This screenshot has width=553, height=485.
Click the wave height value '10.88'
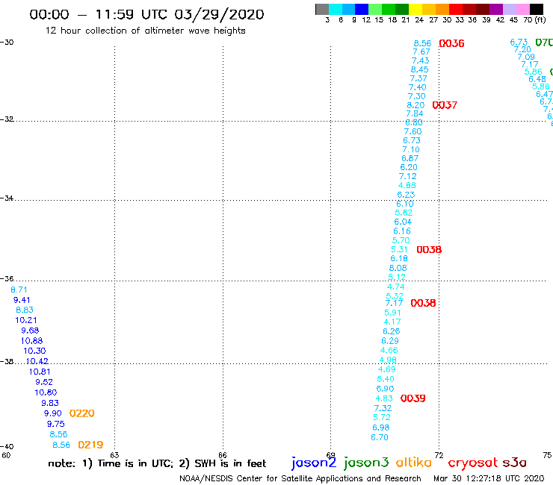[31, 340]
